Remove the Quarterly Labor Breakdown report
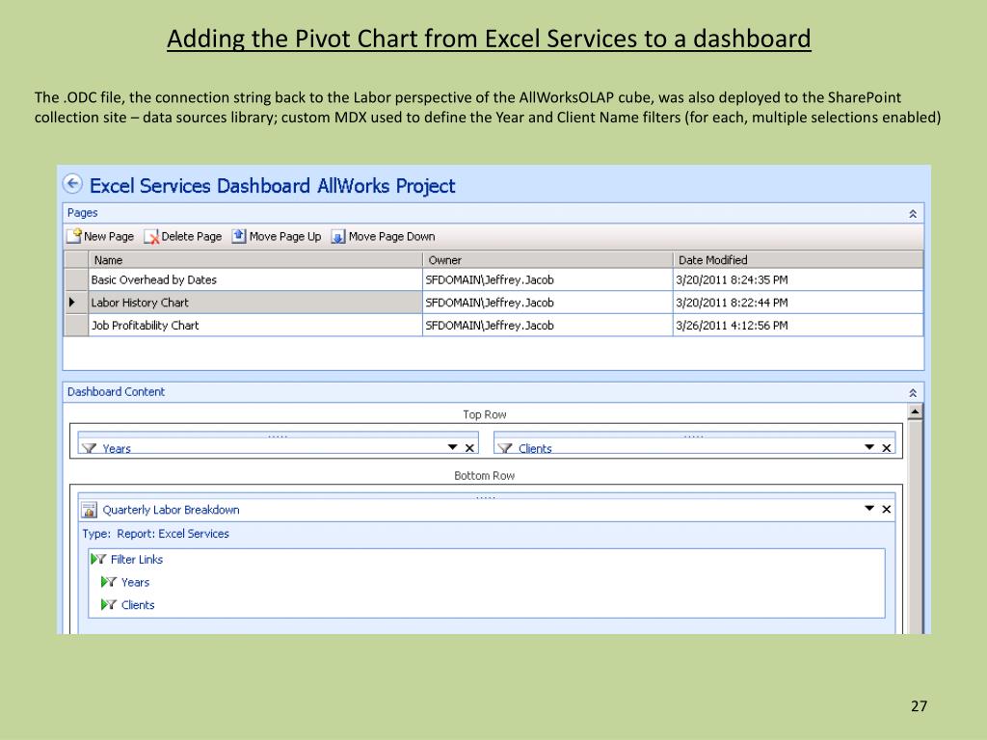Image resolution: width=987 pixels, height=740 pixels. pyautogui.click(x=887, y=509)
